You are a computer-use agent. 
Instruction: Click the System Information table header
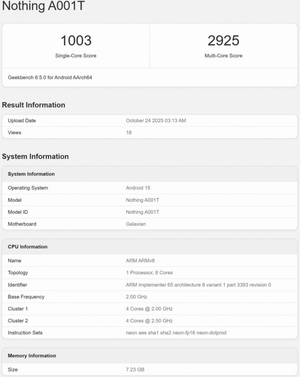point(31,174)
